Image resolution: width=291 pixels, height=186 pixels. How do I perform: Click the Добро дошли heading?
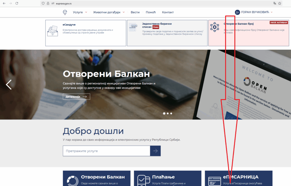[x=93, y=131]
